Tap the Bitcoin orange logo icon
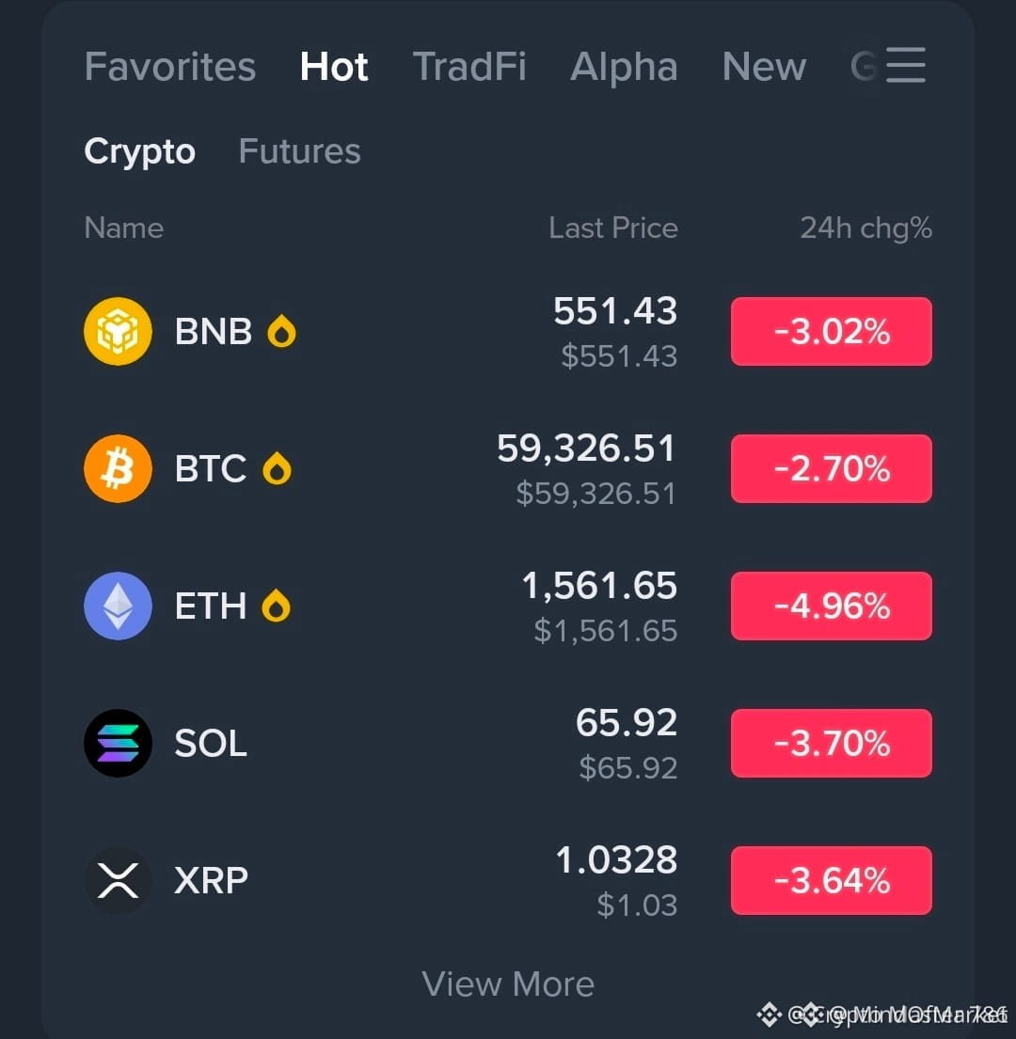Screen dimensions: 1016x1039 tap(118, 468)
